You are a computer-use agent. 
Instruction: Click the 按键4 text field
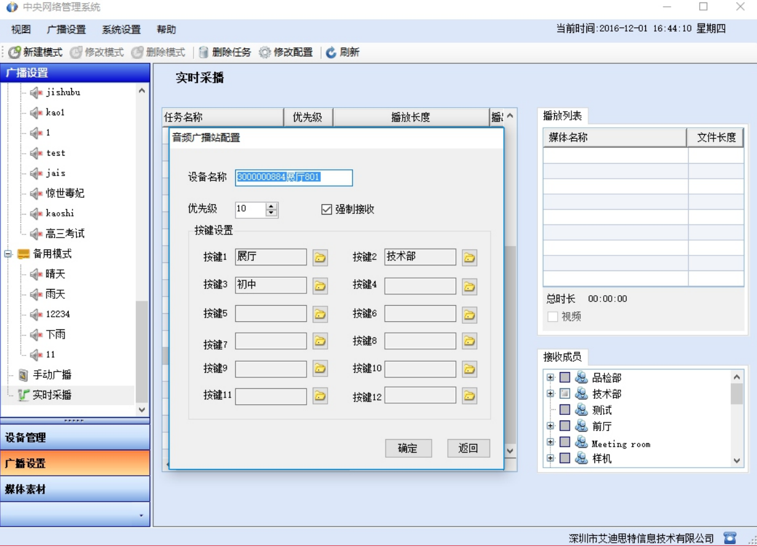pyautogui.click(x=420, y=286)
